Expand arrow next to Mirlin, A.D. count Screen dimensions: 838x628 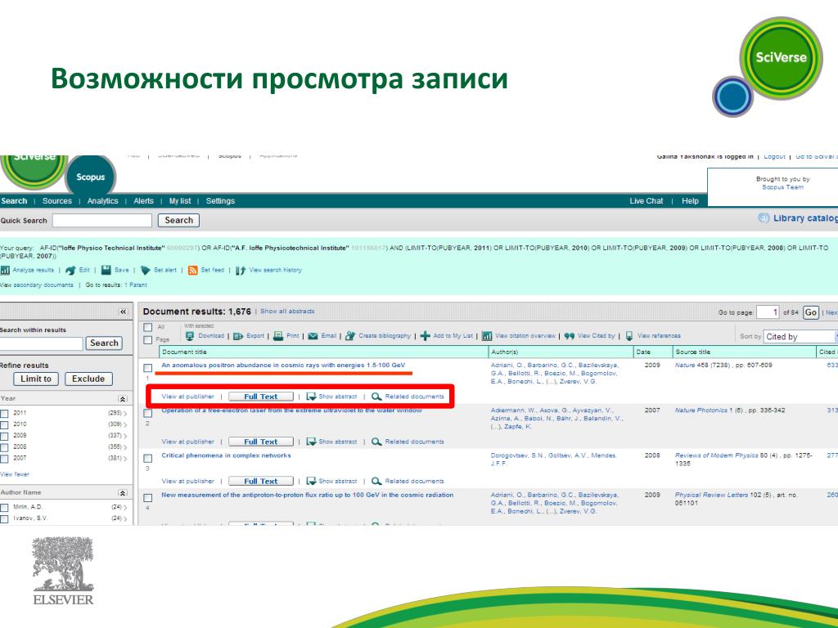click(x=125, y=507)
